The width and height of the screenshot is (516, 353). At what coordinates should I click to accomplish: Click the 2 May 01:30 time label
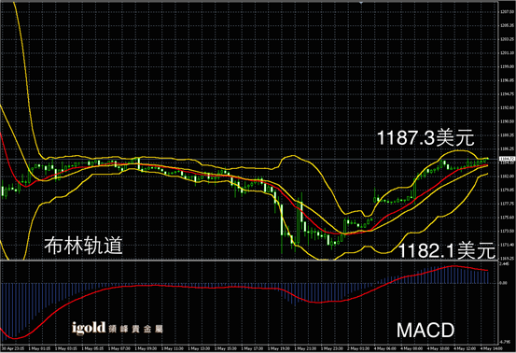pos(358,348)
